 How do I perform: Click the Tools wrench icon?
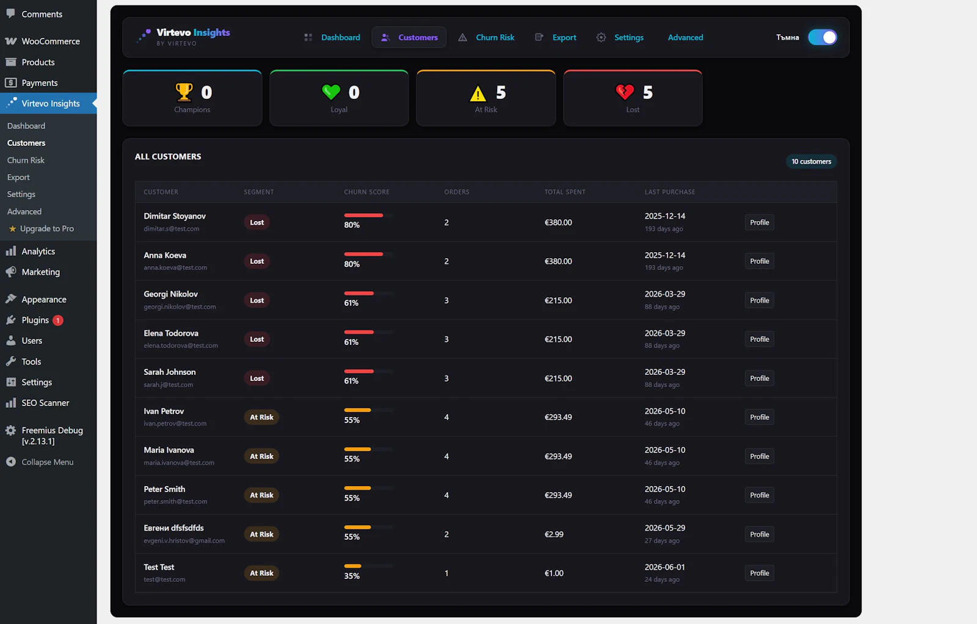pos(10,361)
